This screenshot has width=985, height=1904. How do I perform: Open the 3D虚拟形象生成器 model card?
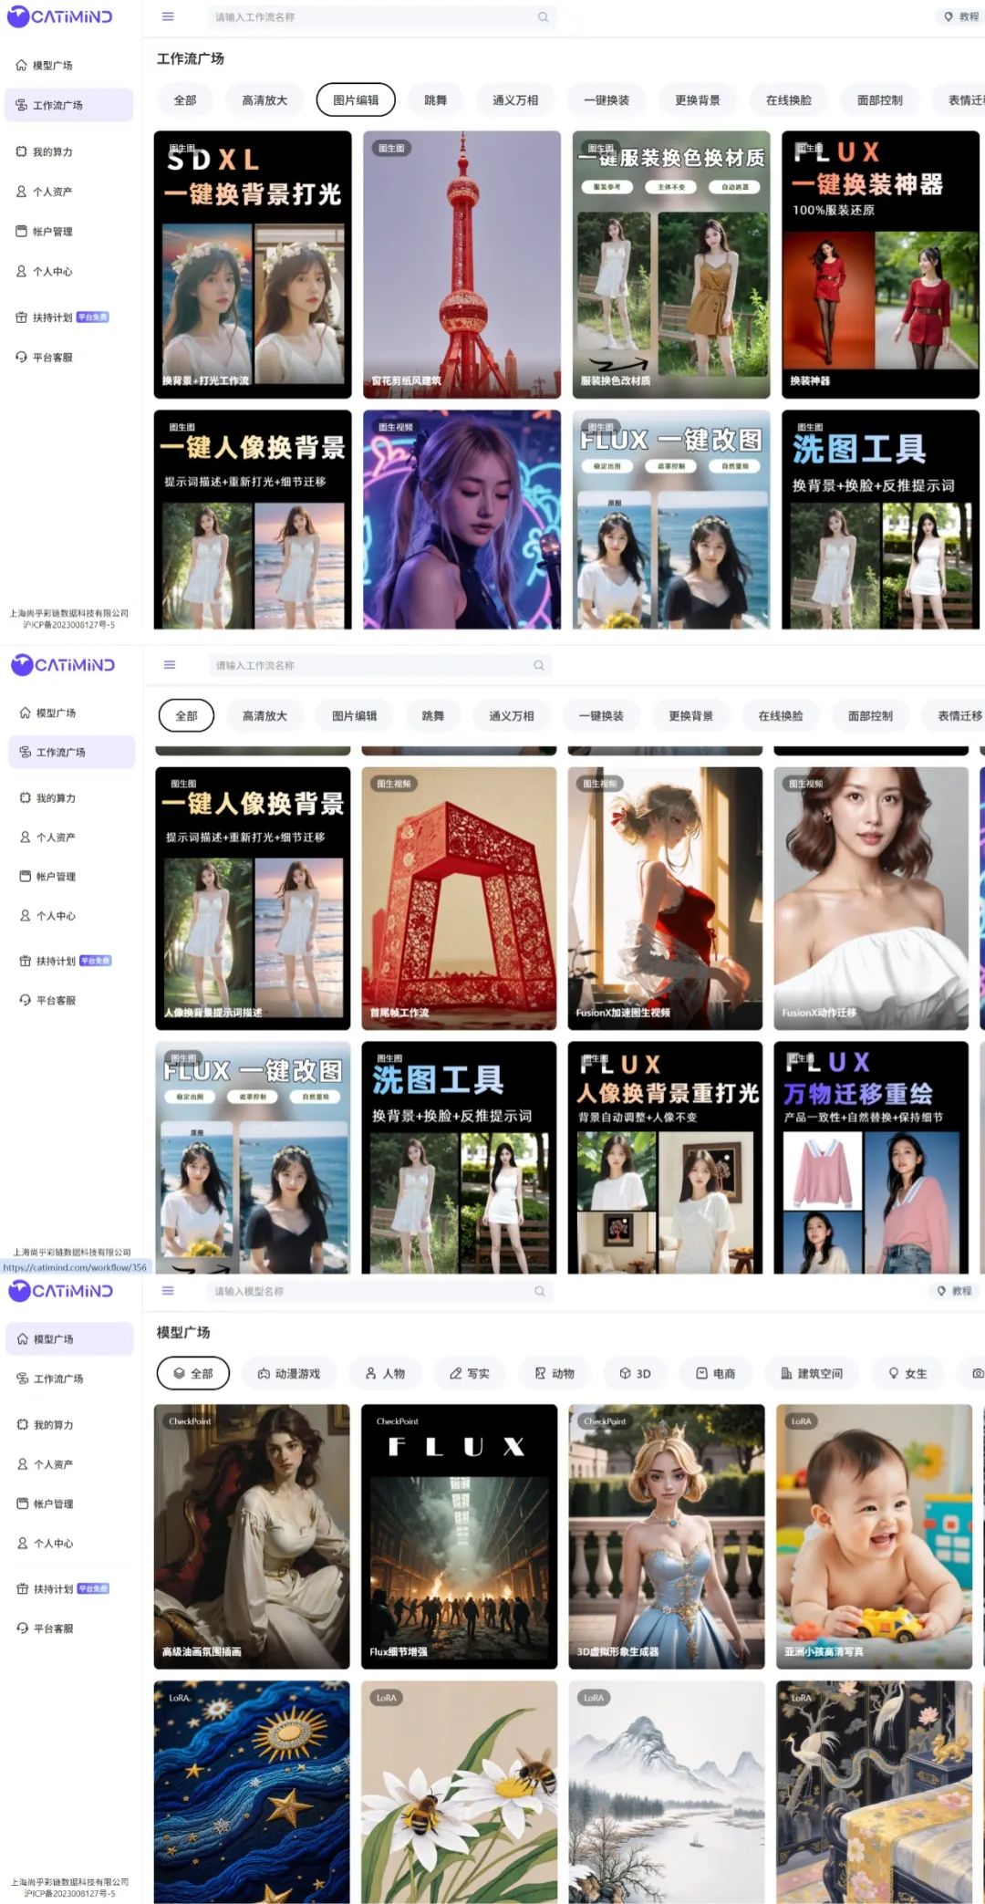[x=667, y=1536]
